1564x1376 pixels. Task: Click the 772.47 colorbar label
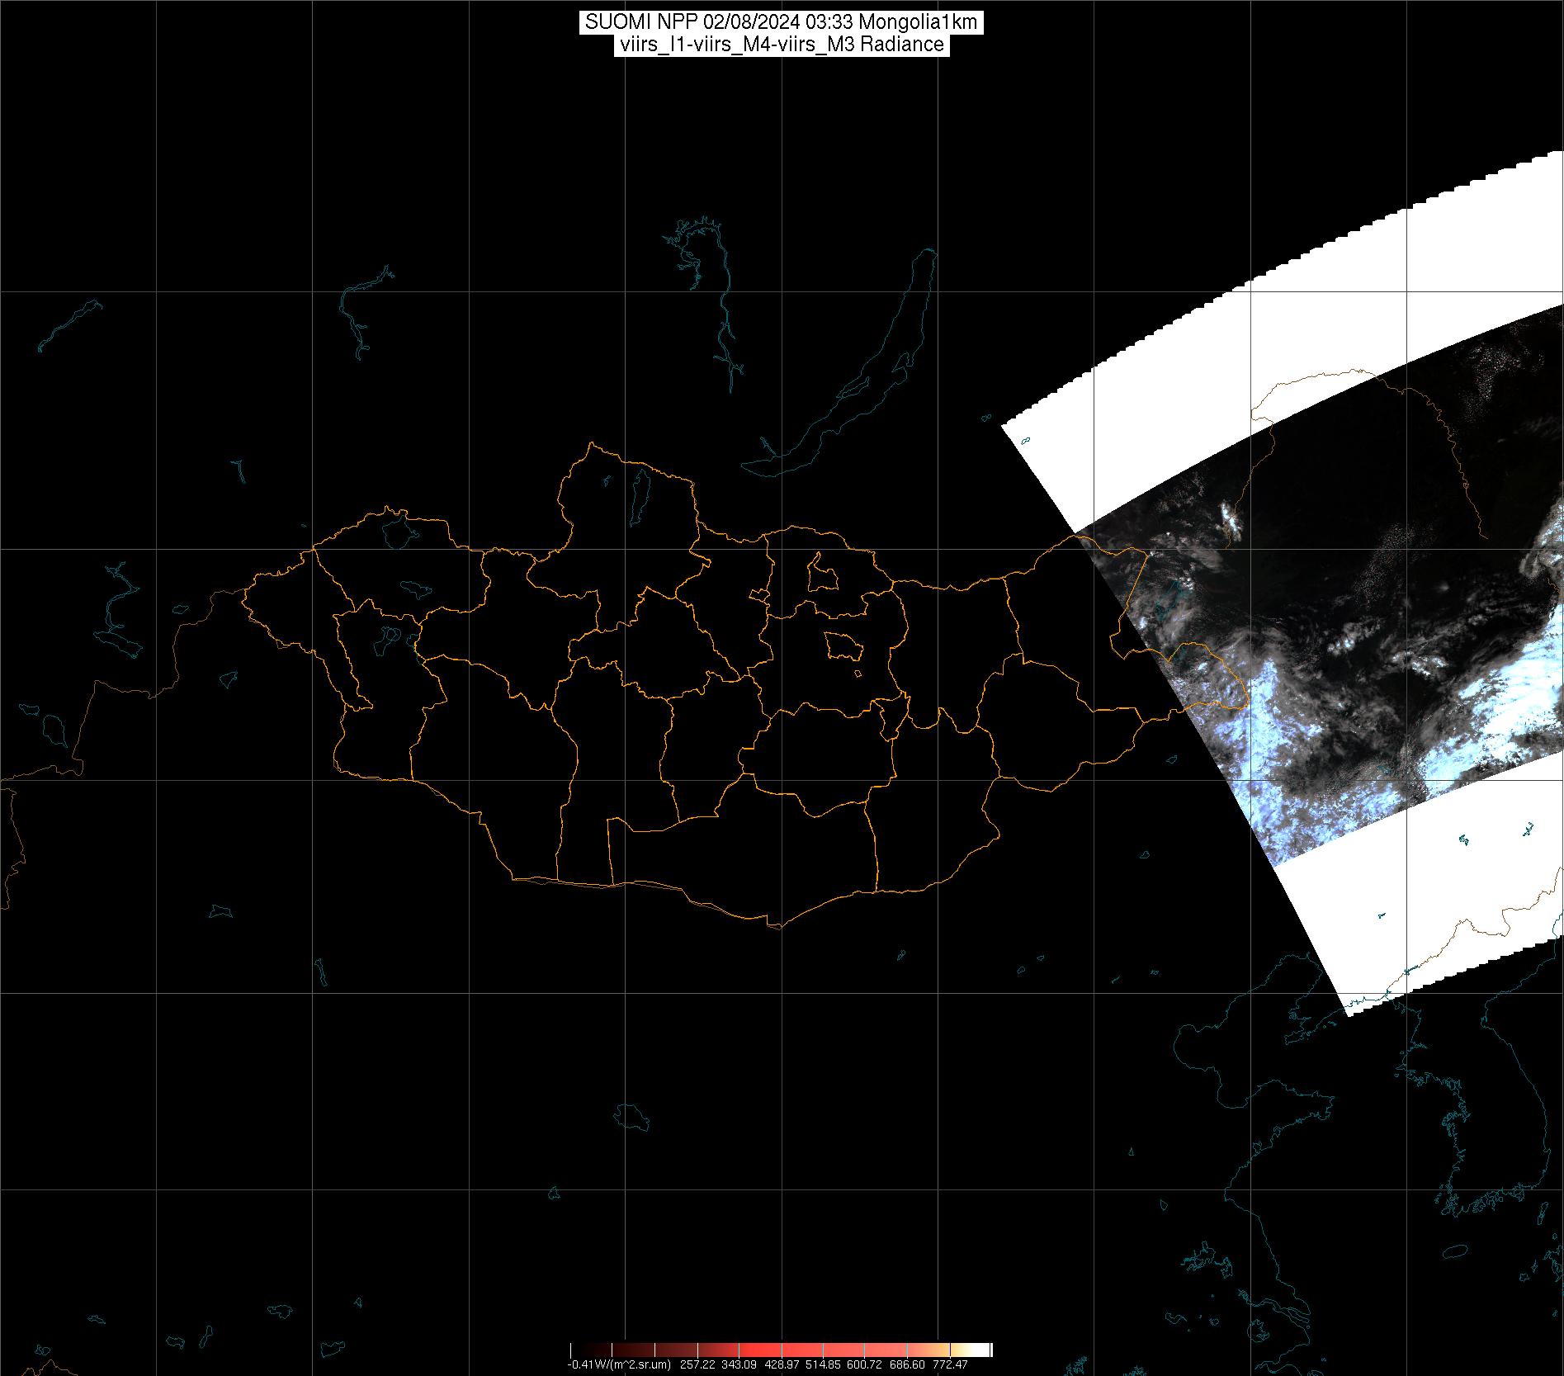[951, 1364]
